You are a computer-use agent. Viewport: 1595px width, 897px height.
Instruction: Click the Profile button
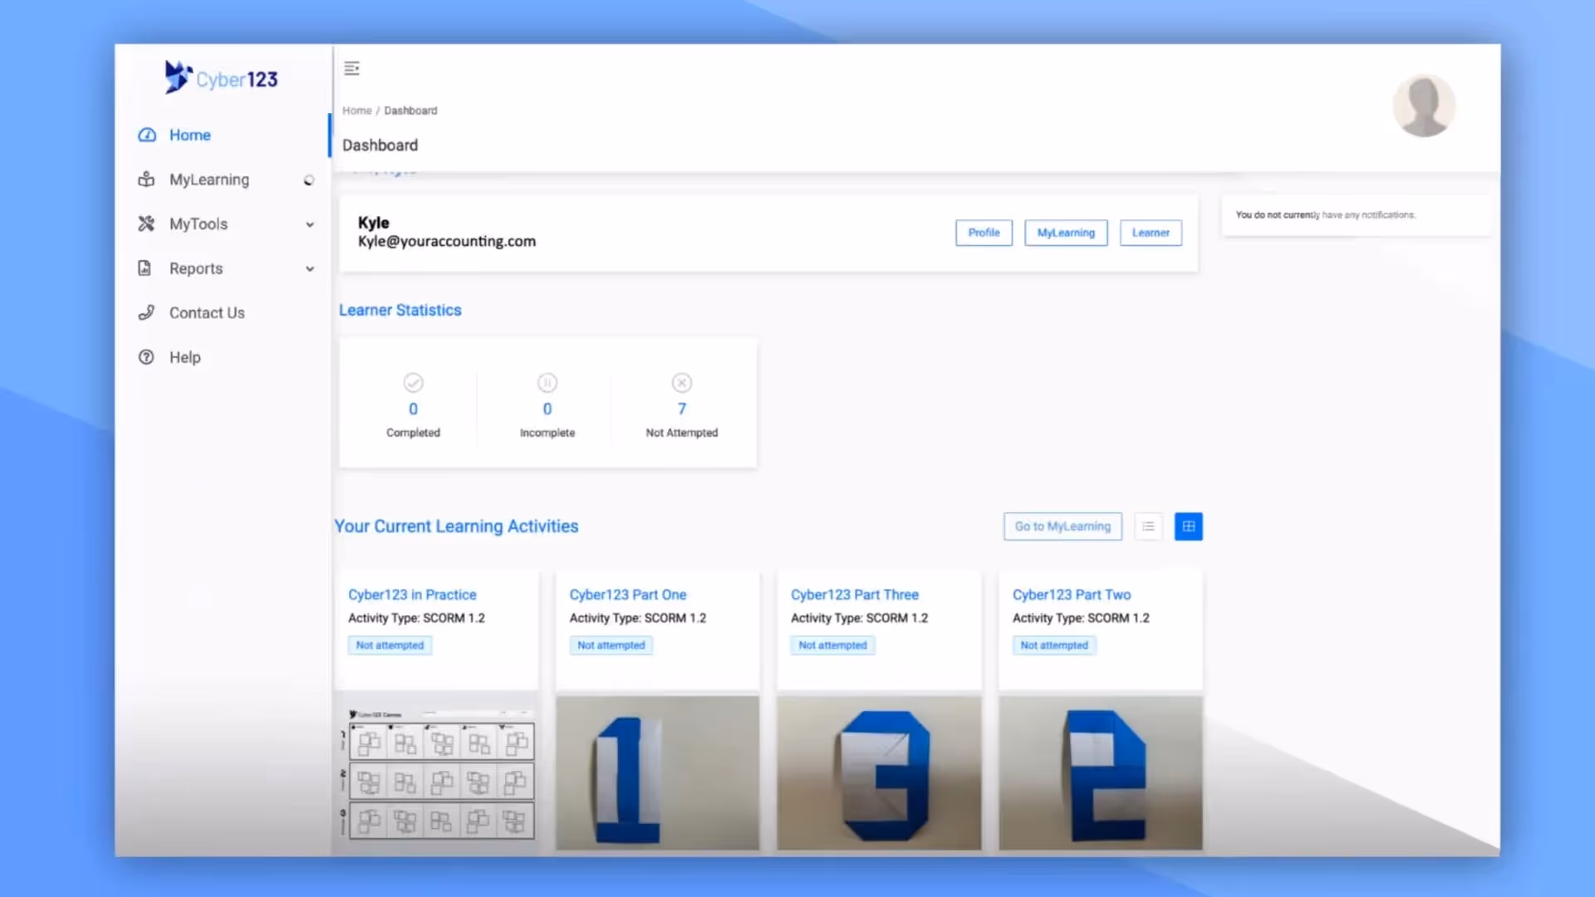[984, 233]
